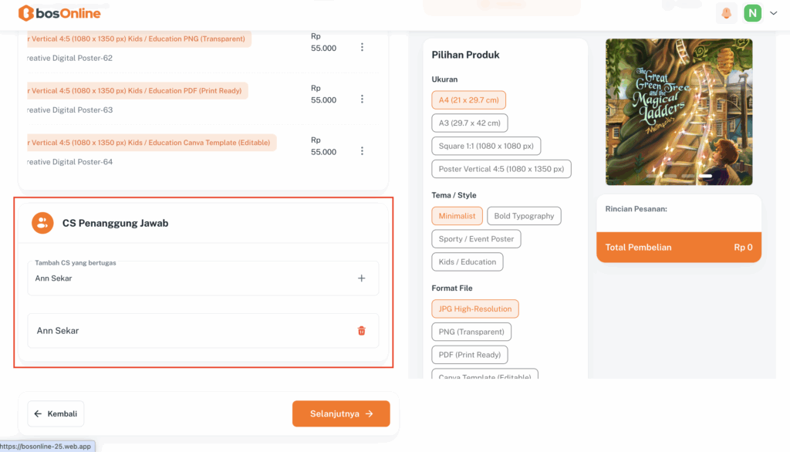Delete Ann Sekar using trash icon
Viewport: 790px width, 452px height.
[362, 331]
